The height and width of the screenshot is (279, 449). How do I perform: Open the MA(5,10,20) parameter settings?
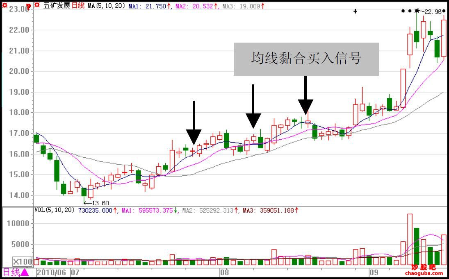click(106, 6)
